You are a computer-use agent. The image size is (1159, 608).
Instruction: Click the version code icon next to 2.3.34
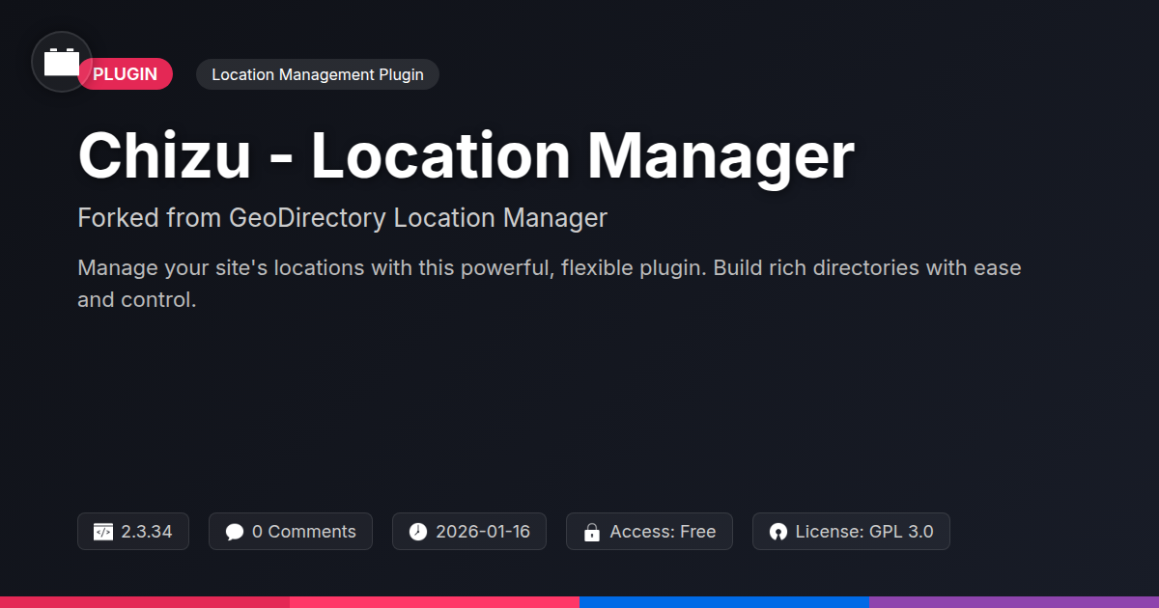103,532
